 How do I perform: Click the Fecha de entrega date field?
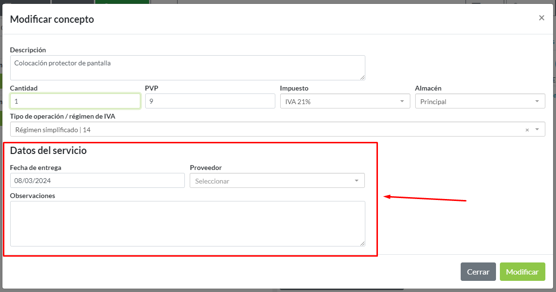97,181
